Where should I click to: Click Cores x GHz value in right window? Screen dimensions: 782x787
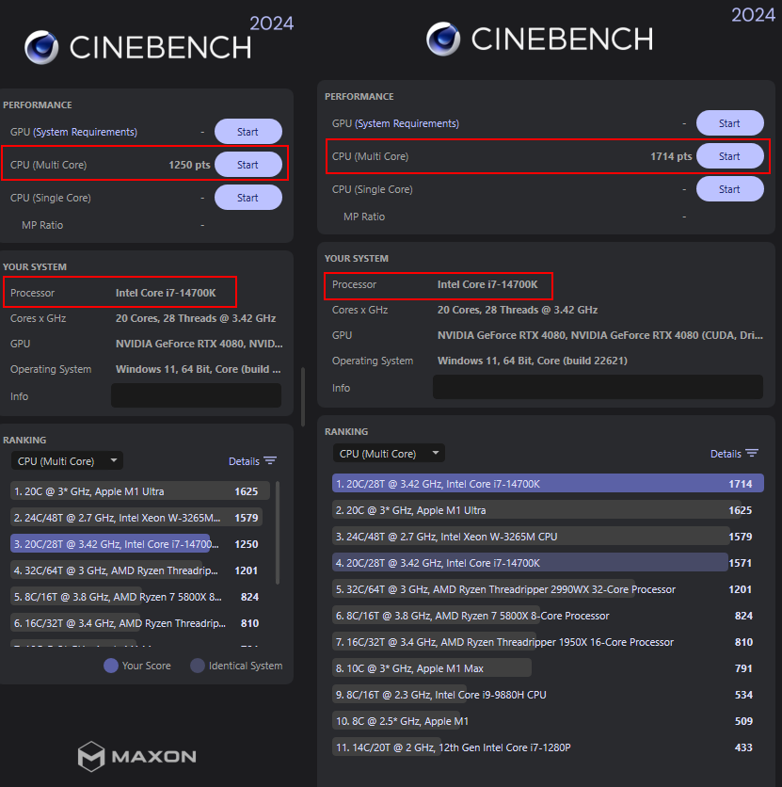pos(518,310)
